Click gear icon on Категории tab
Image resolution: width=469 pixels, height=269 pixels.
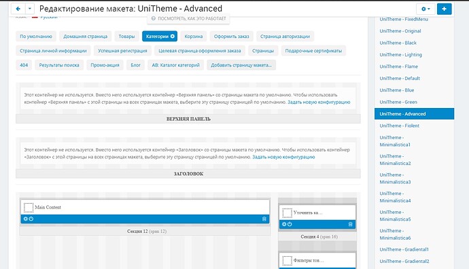point(173,36)
